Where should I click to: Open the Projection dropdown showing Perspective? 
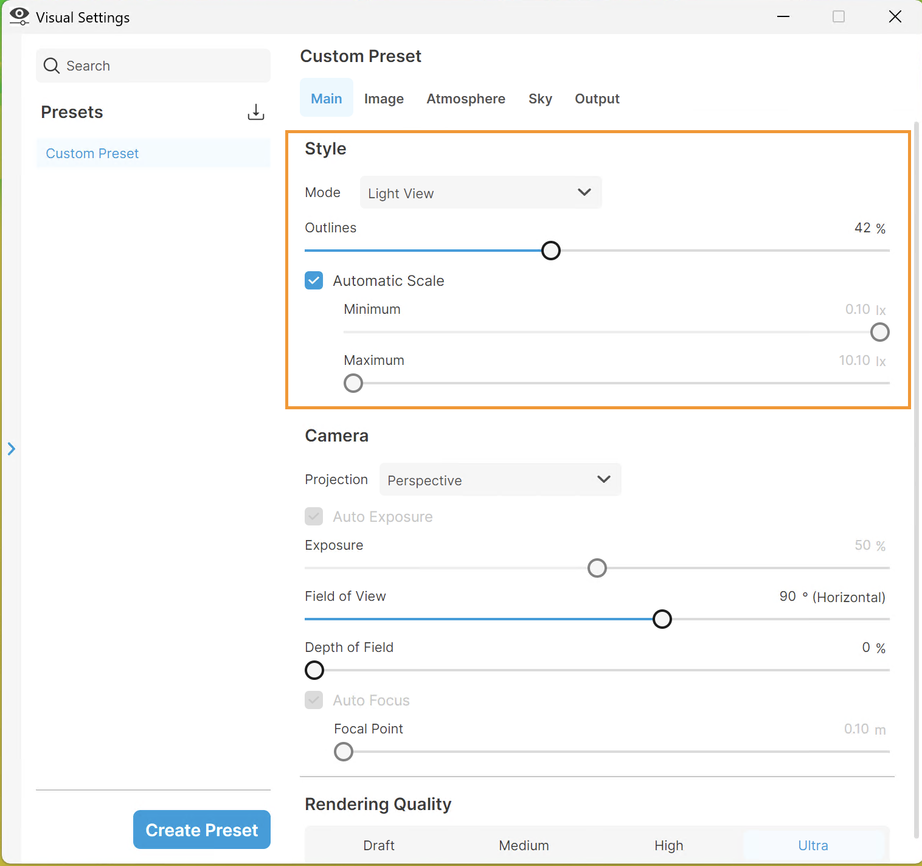[x=500, y=480]
